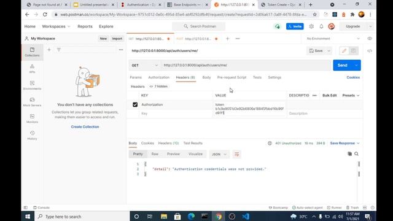Screen dimensions: 393x221
Task: Select the Raw response view
Action: (x=155, y=154)
